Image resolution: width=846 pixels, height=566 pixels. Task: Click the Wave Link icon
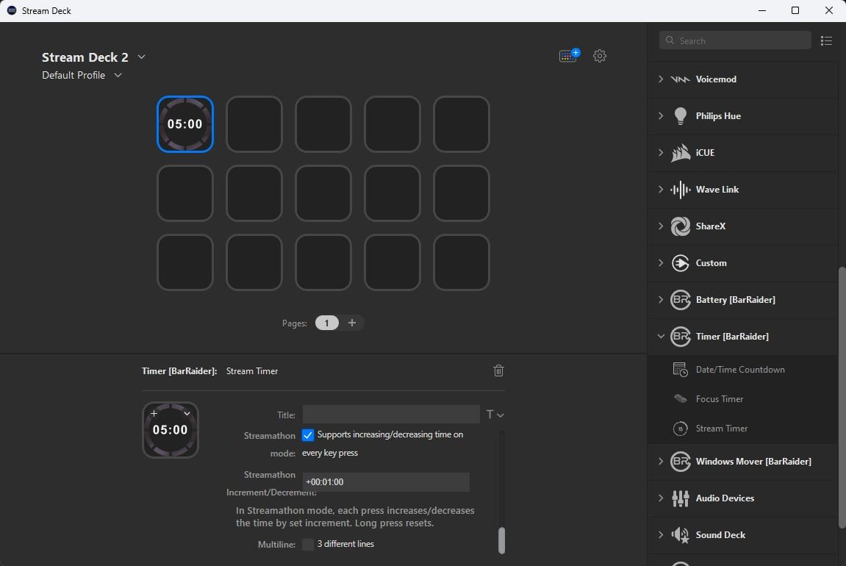tap(681, 190)
